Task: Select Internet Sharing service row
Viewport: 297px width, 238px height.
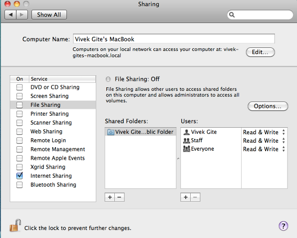Action: (x=53, y=176)
